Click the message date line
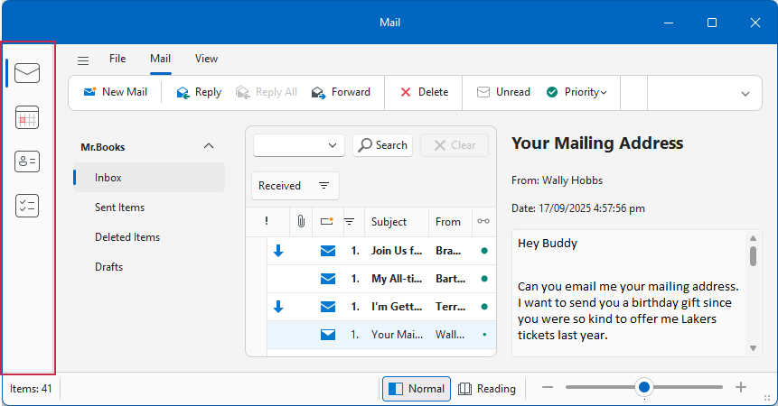This screenshot has width=778, height=406. click(x=578, y=208)
